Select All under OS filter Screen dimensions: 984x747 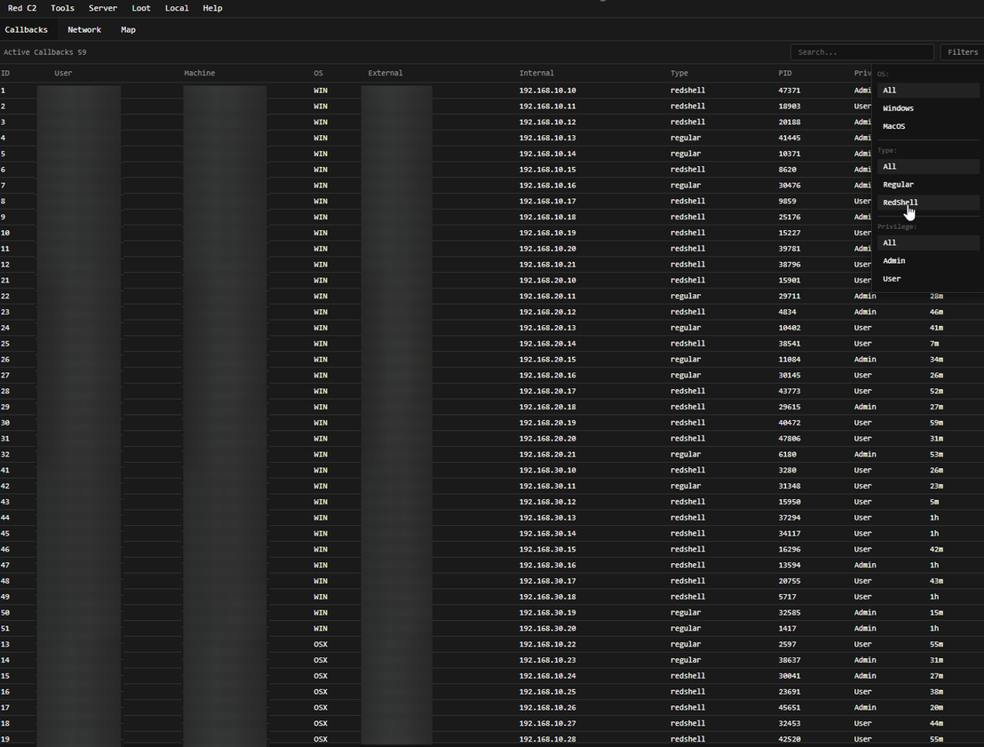tap(928, 91)
